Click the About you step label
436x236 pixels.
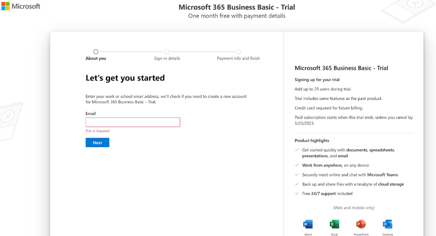96,58
